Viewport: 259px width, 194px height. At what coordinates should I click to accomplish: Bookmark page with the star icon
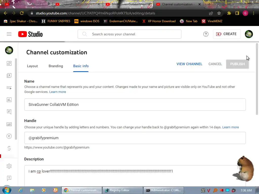click(219, 13)
